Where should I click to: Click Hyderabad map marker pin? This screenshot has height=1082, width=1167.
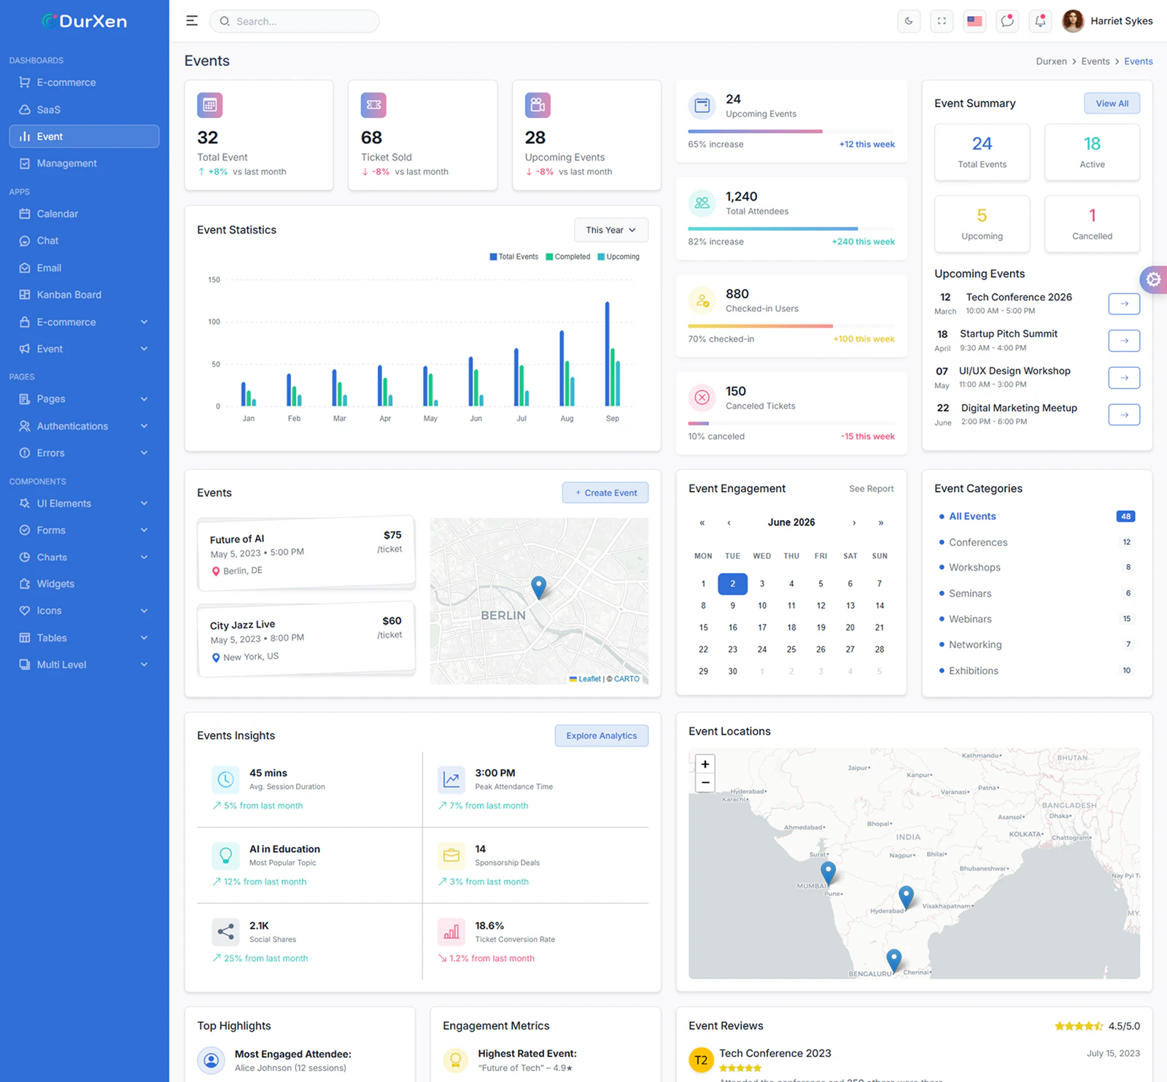906,897
